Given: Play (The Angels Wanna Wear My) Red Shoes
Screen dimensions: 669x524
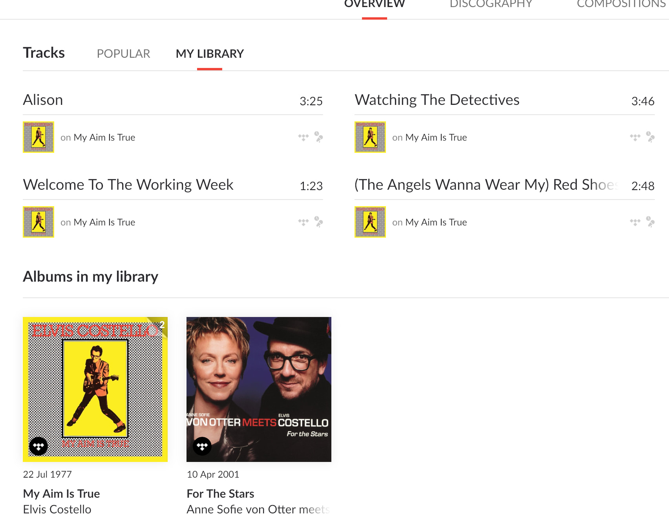Looking at the screenshot, I should tap(487, 185).
